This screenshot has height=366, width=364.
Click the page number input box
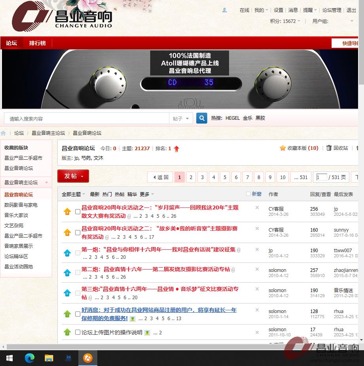point(322,177)
